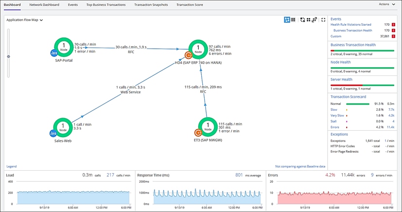Open the Server Health heading link
The height and width of the screenshot is (212, 402).
[341, 79]
